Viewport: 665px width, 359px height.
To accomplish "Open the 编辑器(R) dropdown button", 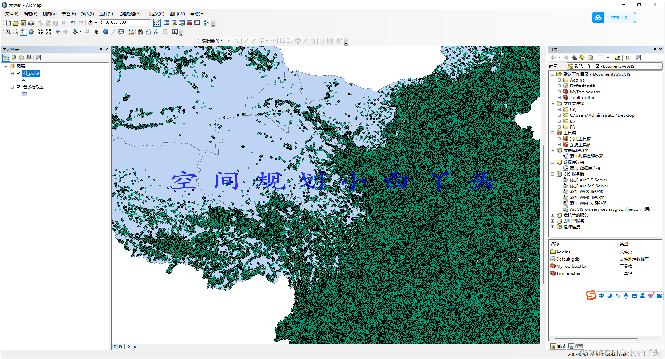I will (x=212, y=41).
